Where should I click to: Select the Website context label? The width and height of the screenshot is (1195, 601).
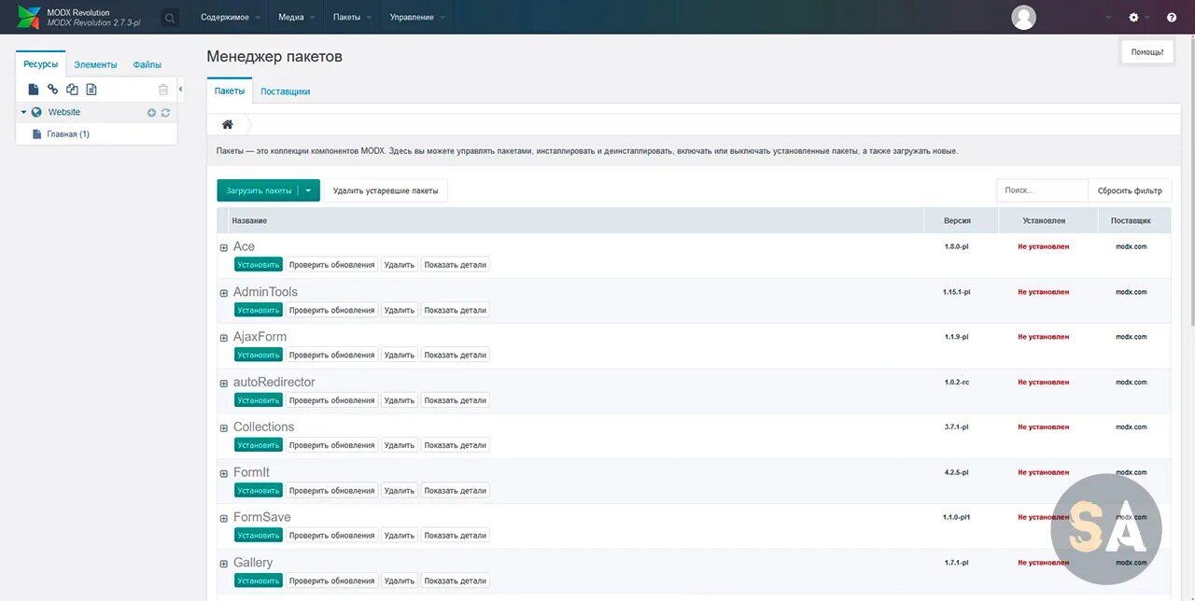pos(64,112)
